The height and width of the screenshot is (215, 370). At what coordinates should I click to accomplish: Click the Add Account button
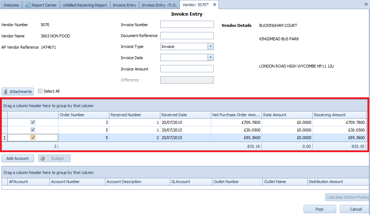(18, 158)
